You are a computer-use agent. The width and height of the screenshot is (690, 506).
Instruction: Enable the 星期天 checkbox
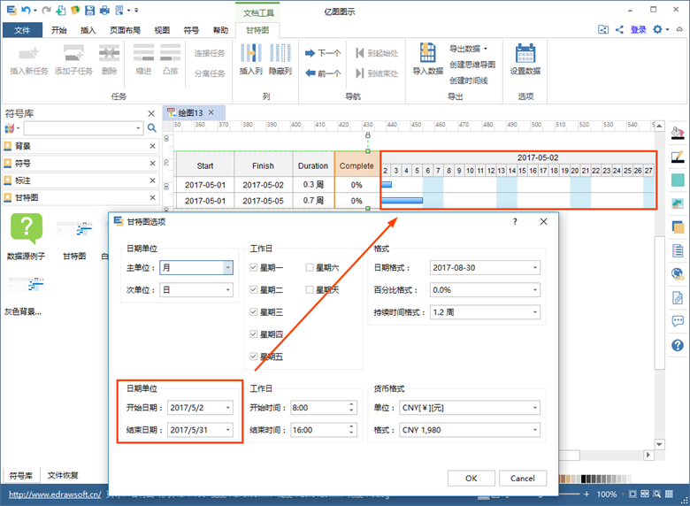point(310,289)
